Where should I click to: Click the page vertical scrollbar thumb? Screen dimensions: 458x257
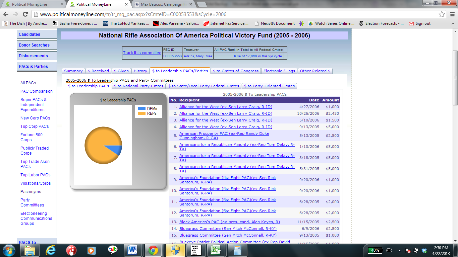pyautogui.click(x=455, y=77)
